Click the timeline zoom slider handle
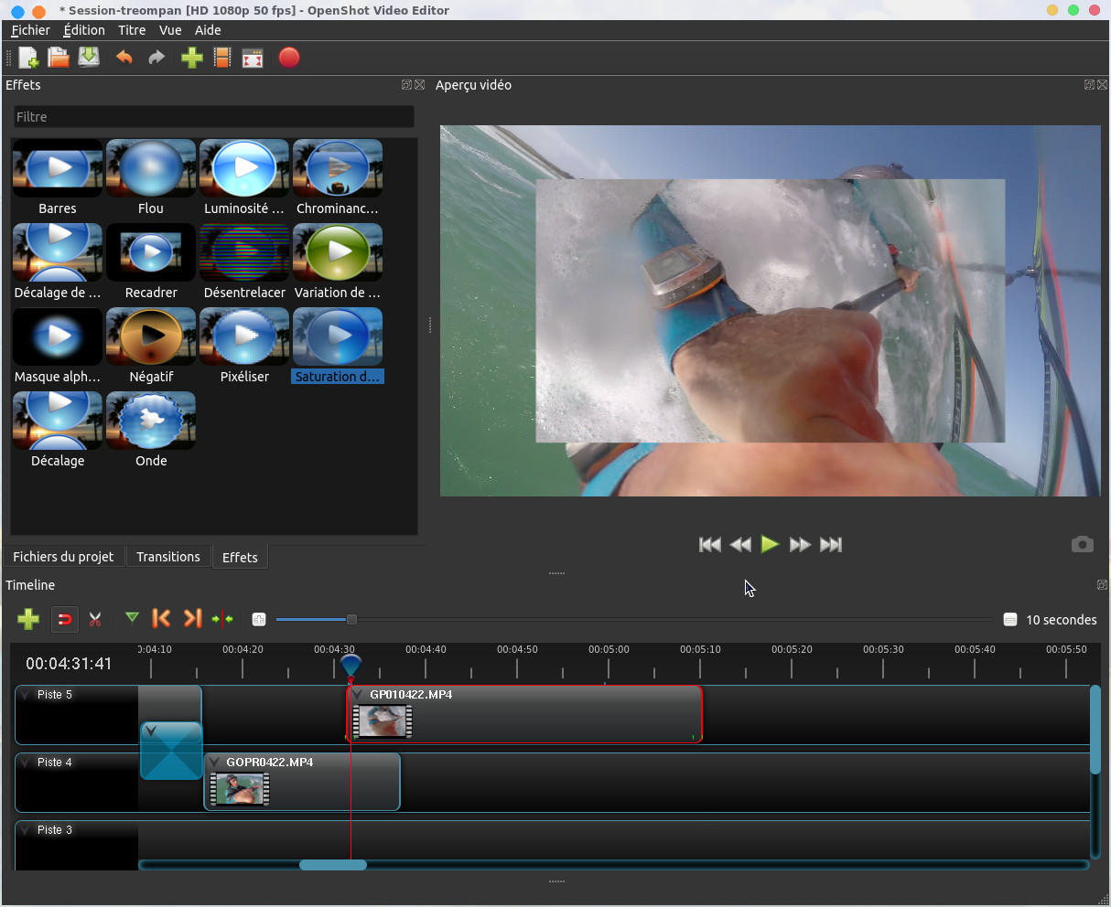1111x907 pixels. [351, 620]
